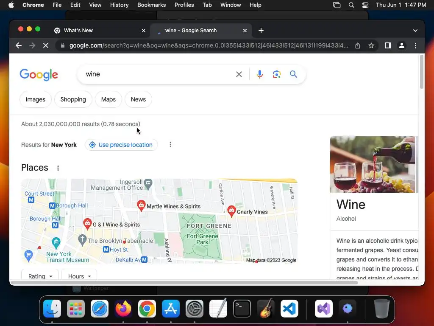Open a new tab with the plus button
The image size is (434, 326).
[x=261, y=31]
